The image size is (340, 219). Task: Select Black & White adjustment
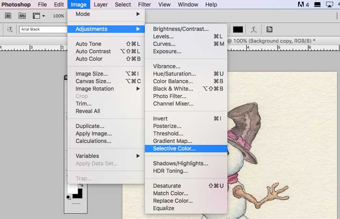(186, 89)
